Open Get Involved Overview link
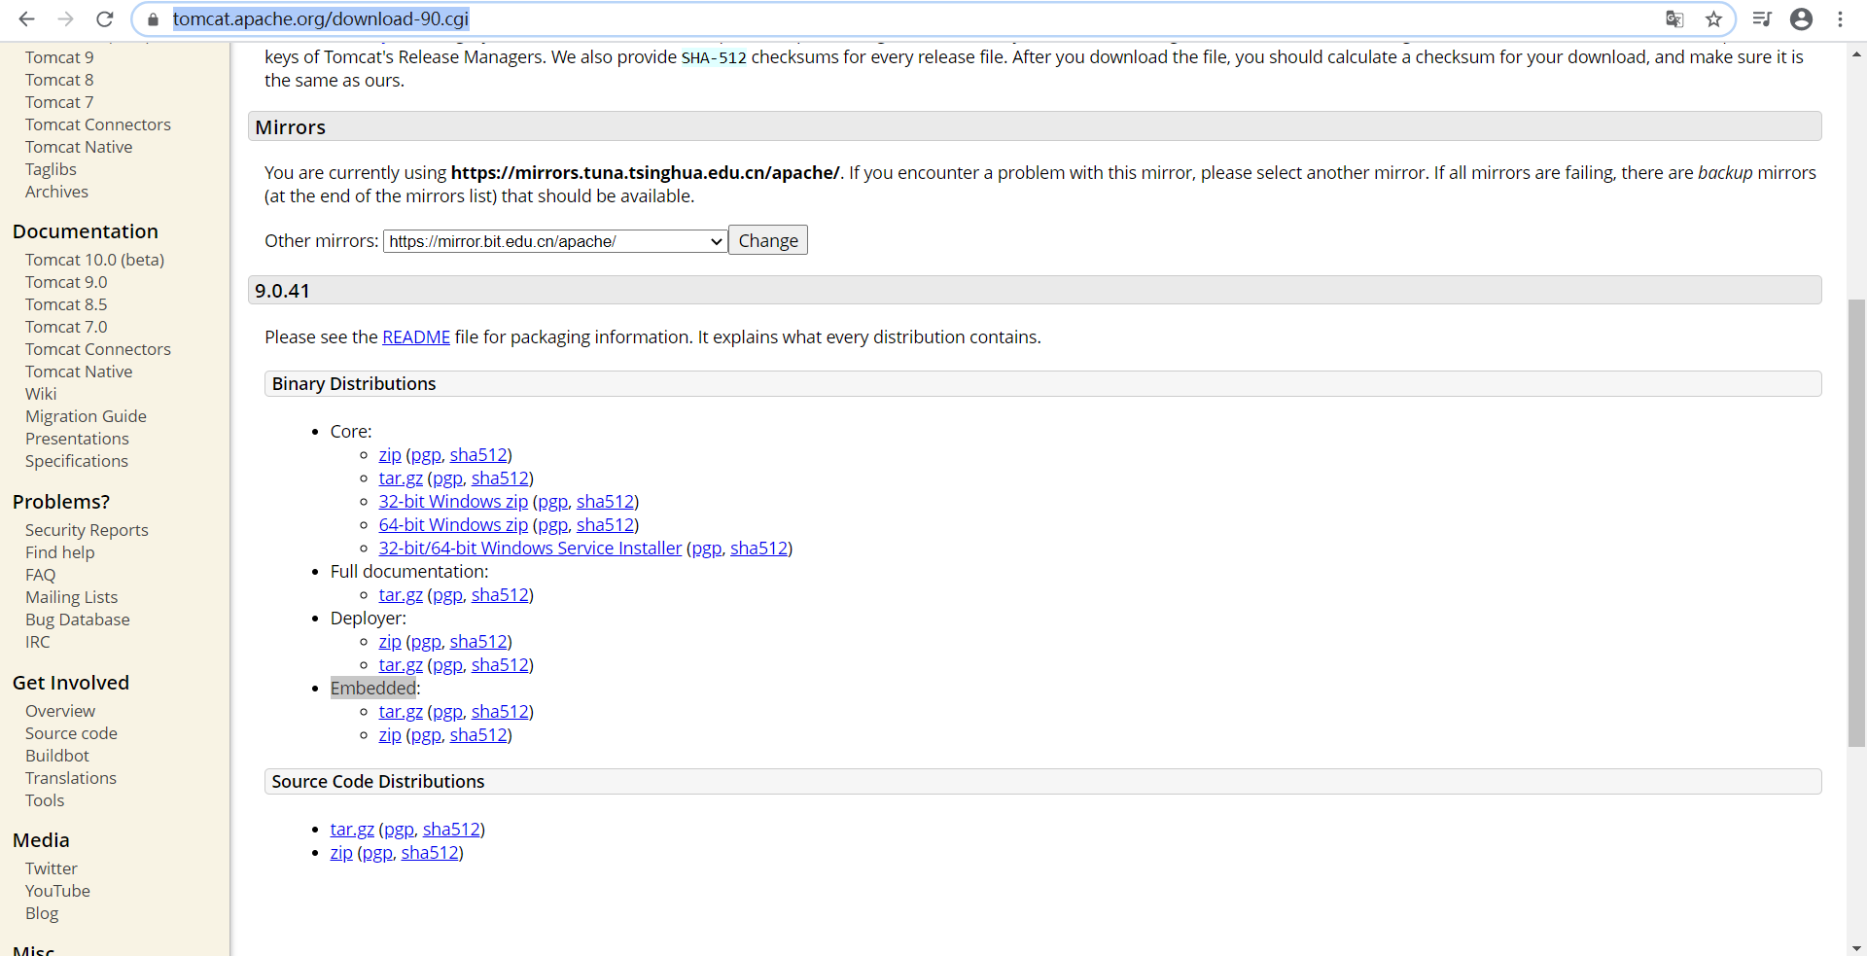1867x956 pixels. (x=60, y=711)
